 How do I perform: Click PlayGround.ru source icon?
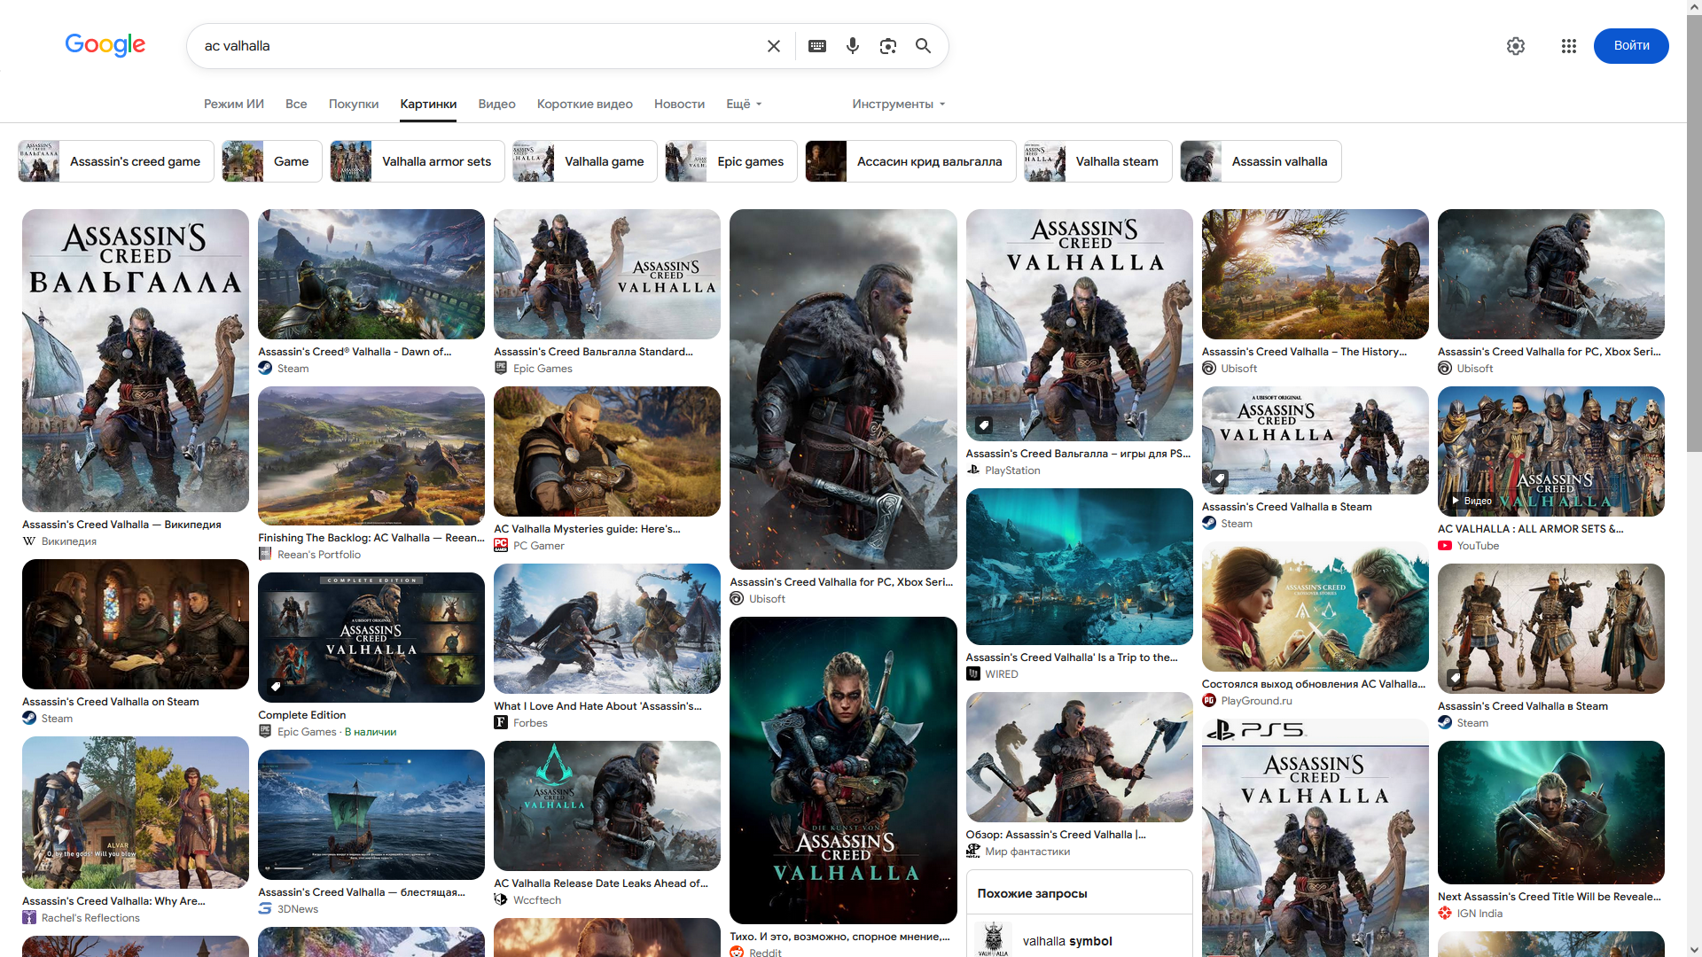coord(1209,701)
